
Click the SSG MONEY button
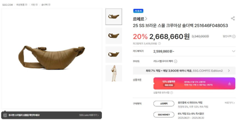[x=164, y=115]
